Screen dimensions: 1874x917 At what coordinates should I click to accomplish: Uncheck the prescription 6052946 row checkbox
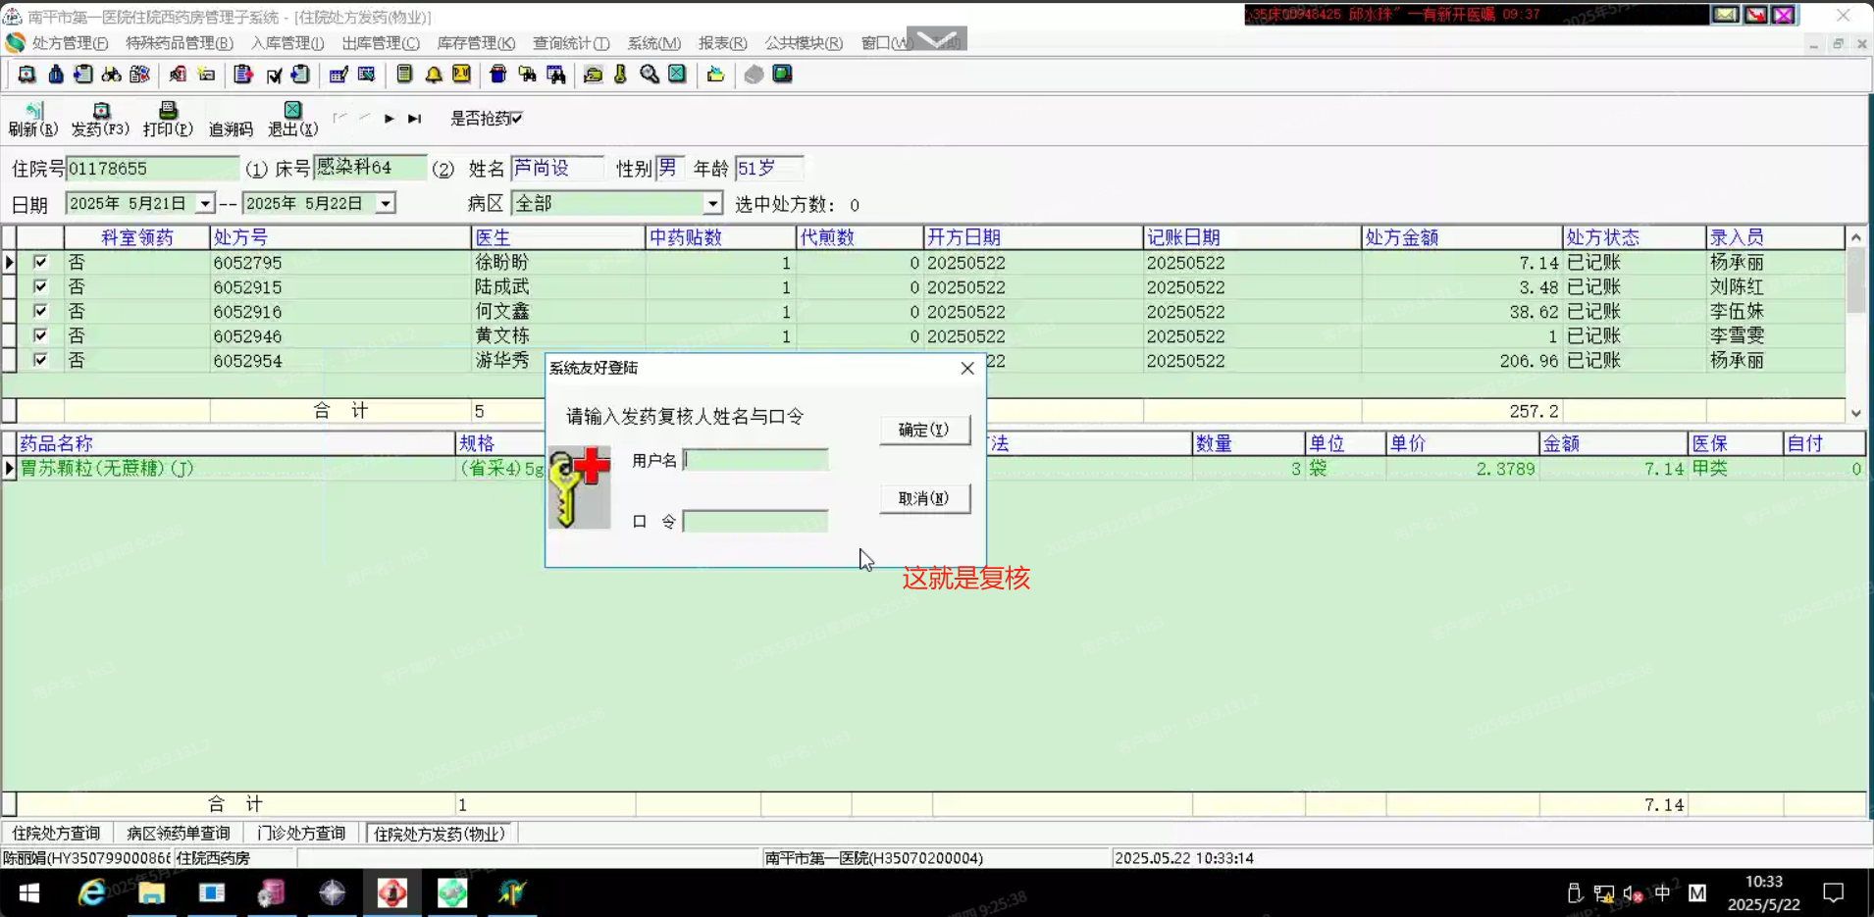click(40, 335)
